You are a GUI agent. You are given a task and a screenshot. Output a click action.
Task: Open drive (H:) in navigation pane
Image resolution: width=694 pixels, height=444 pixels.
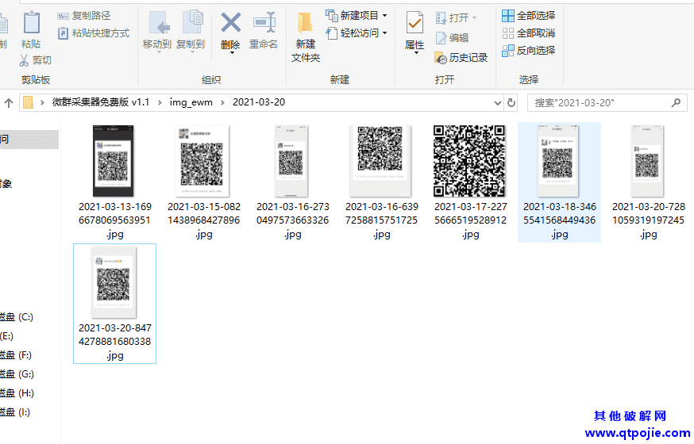coord(17,393)
